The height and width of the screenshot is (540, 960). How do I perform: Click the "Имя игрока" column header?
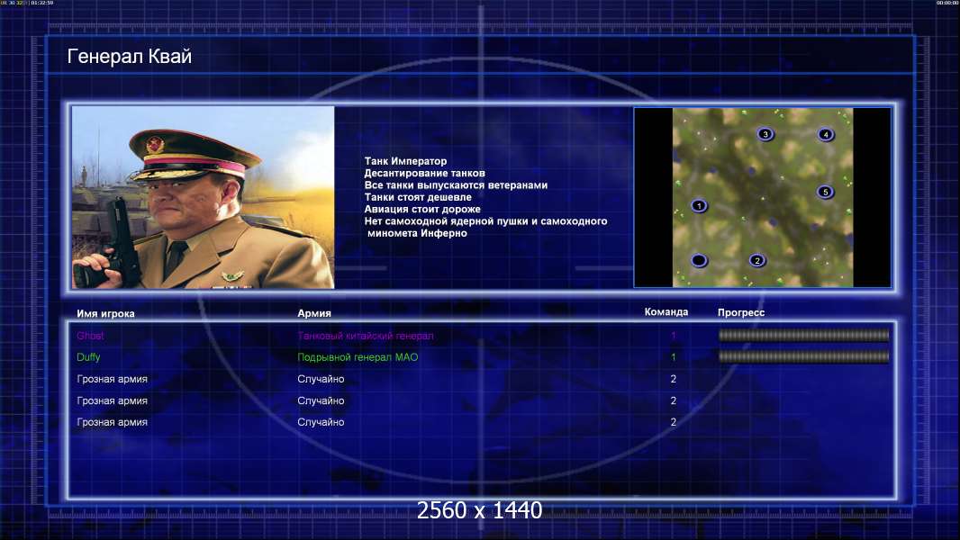point(105,313)
